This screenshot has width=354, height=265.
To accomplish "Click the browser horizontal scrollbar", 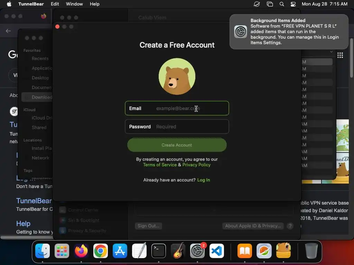I will click(x=27, y=237).
